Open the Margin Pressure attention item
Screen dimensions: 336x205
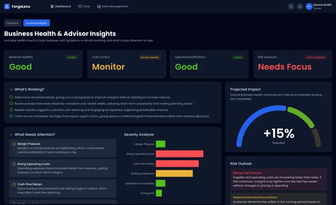click(x=63, y=148)
